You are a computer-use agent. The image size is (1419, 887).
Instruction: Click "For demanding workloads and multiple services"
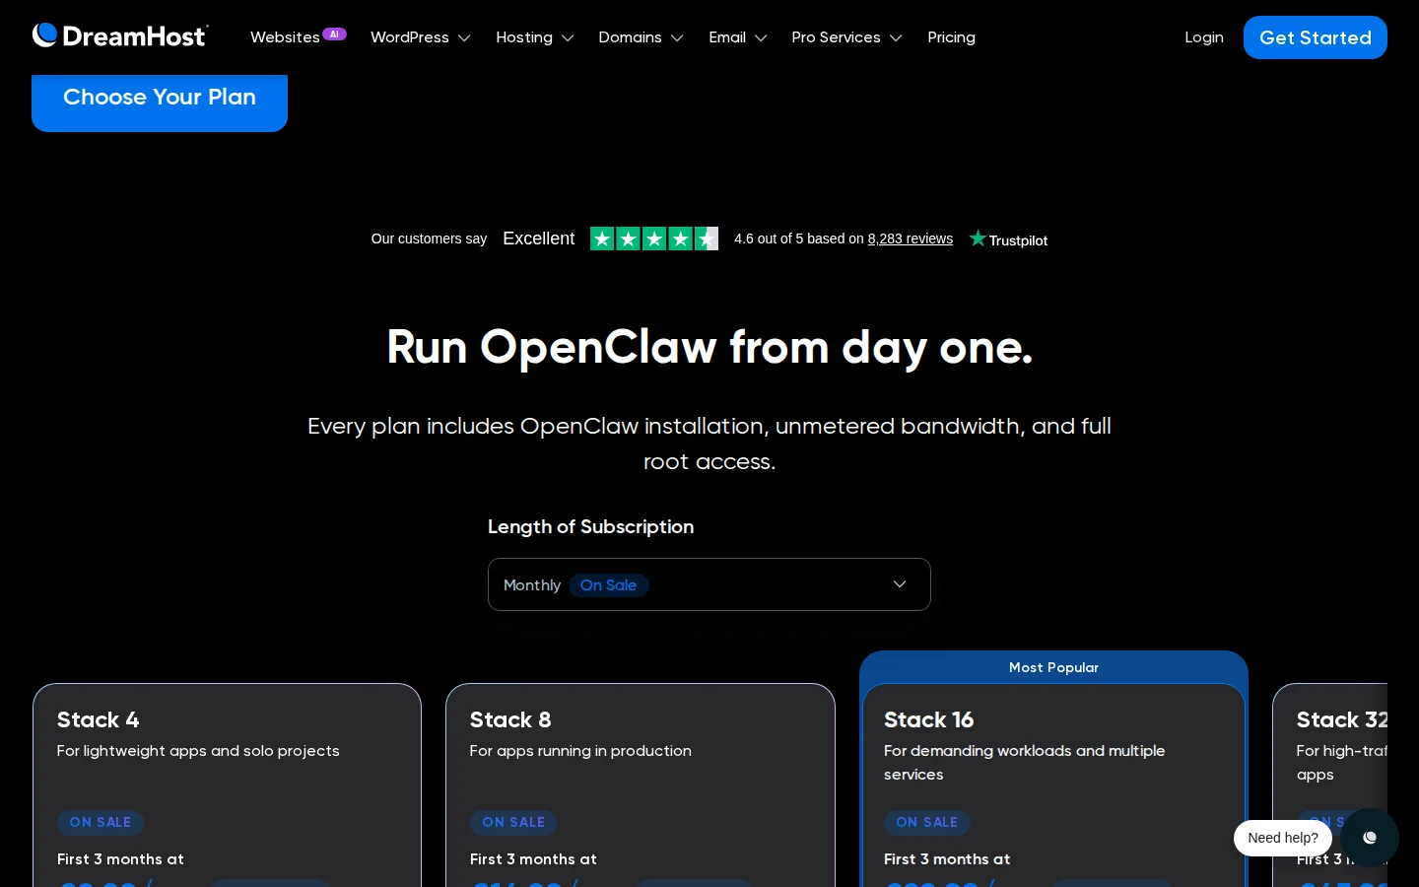[x=1025, y=763]
